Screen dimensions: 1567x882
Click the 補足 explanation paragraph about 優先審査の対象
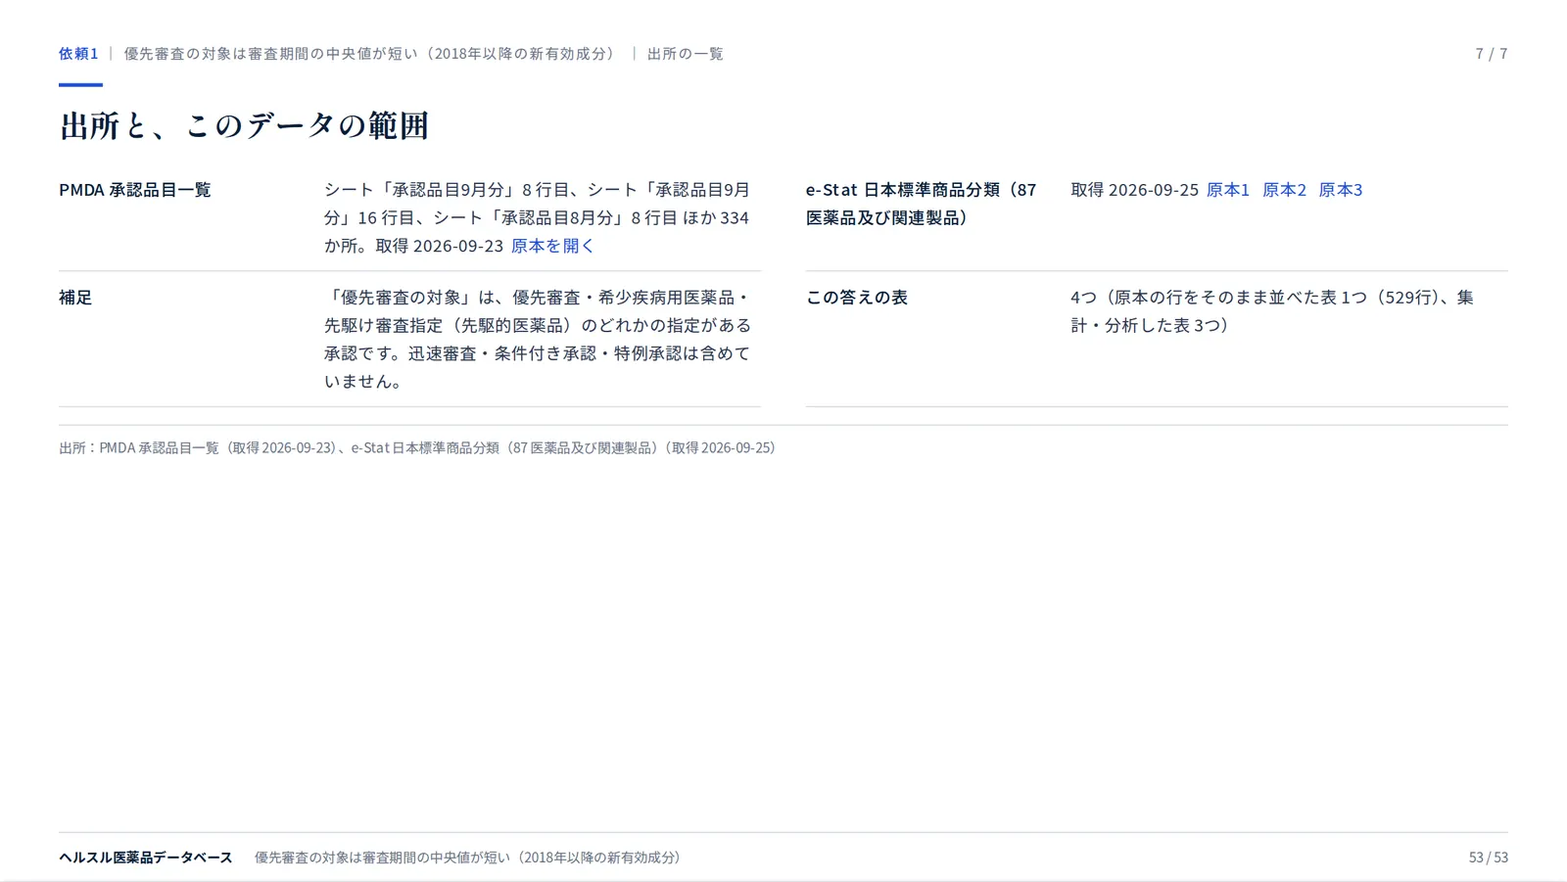[538, 339]
